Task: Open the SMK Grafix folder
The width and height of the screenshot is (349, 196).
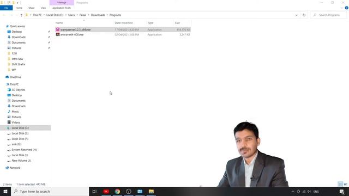Action: point(18,64)
